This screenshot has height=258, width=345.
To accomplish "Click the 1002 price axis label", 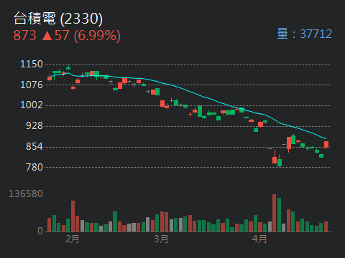I will (32, 105).
